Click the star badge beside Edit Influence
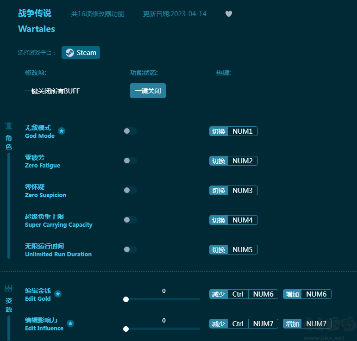The height and width of the screenshot is (341, 357). [70, 323]
